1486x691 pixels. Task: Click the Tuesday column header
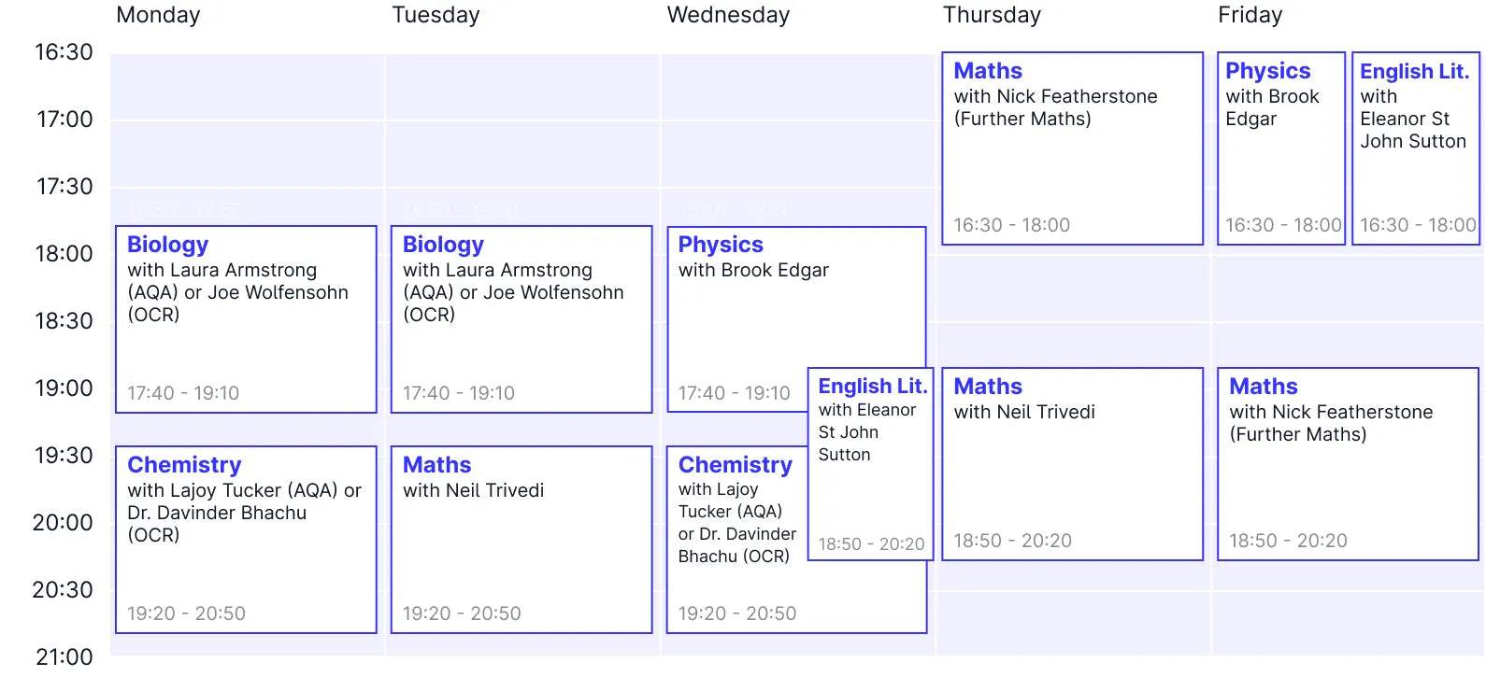(x=436, y=15)
